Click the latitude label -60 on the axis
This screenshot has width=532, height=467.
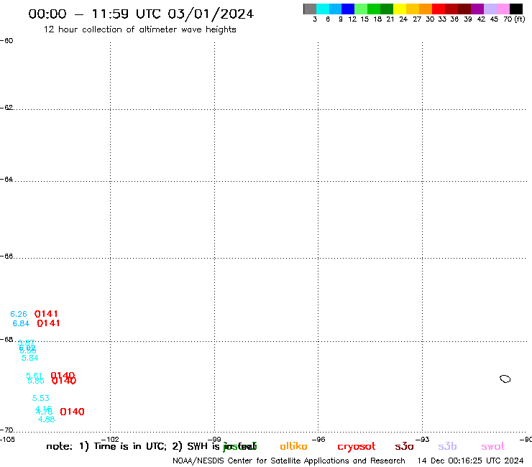[6, 41]
